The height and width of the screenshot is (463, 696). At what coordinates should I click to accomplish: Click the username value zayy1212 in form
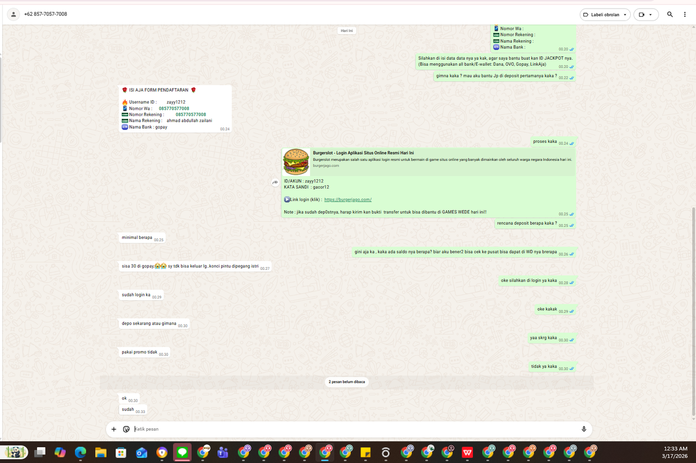click(176, 102)
